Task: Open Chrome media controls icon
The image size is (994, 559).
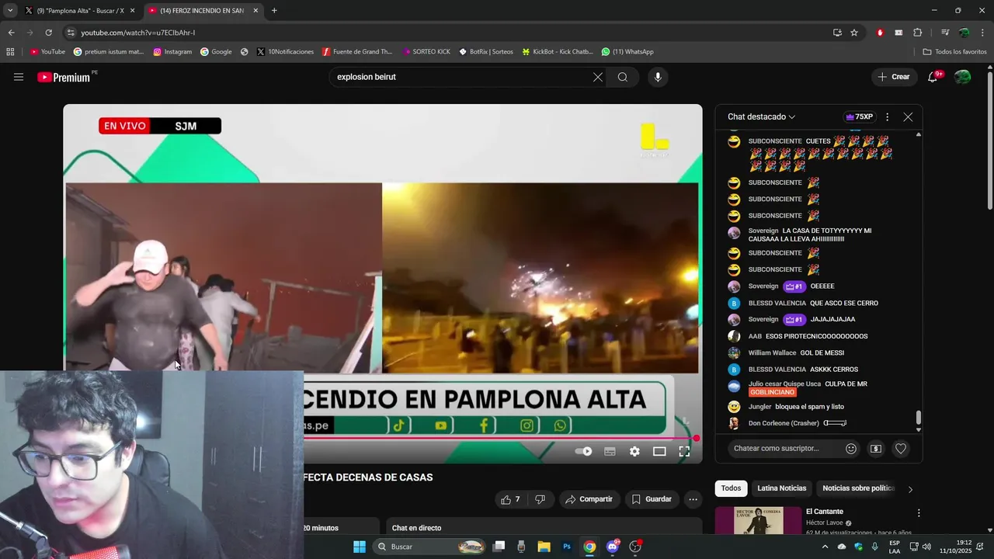Action: [x=945, y=33]
